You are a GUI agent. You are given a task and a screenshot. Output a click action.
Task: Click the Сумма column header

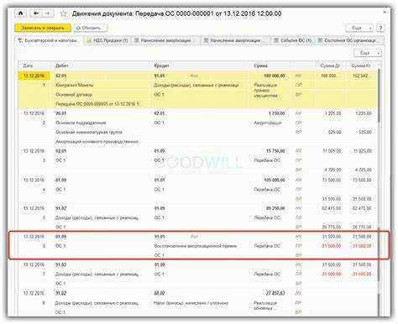tap(271, 65)
